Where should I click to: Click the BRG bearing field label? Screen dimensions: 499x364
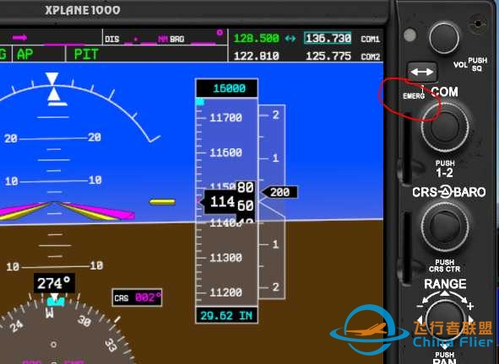click(177, 40)
